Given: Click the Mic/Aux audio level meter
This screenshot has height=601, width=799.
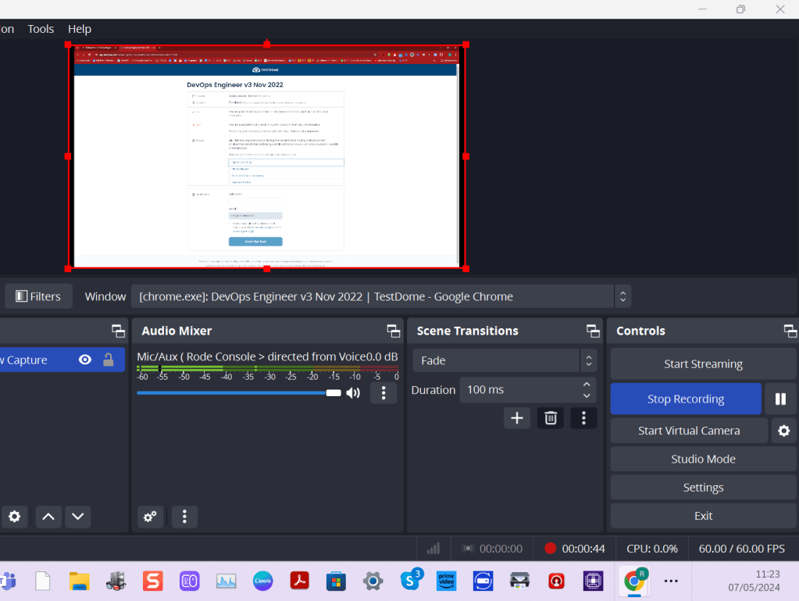Looking at the screenshot, I should pos(268,369).
